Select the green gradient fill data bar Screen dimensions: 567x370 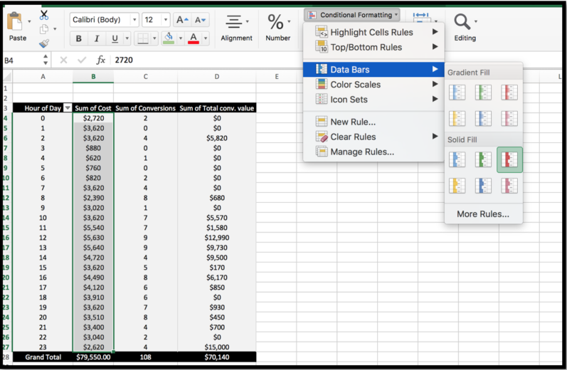click(483, 92)
